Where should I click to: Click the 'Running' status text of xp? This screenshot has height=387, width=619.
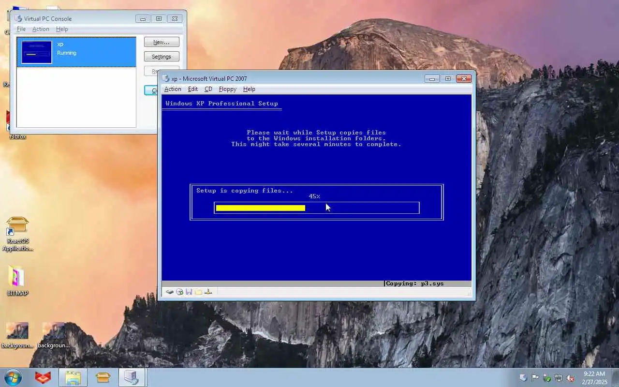(x=67, y=53)
